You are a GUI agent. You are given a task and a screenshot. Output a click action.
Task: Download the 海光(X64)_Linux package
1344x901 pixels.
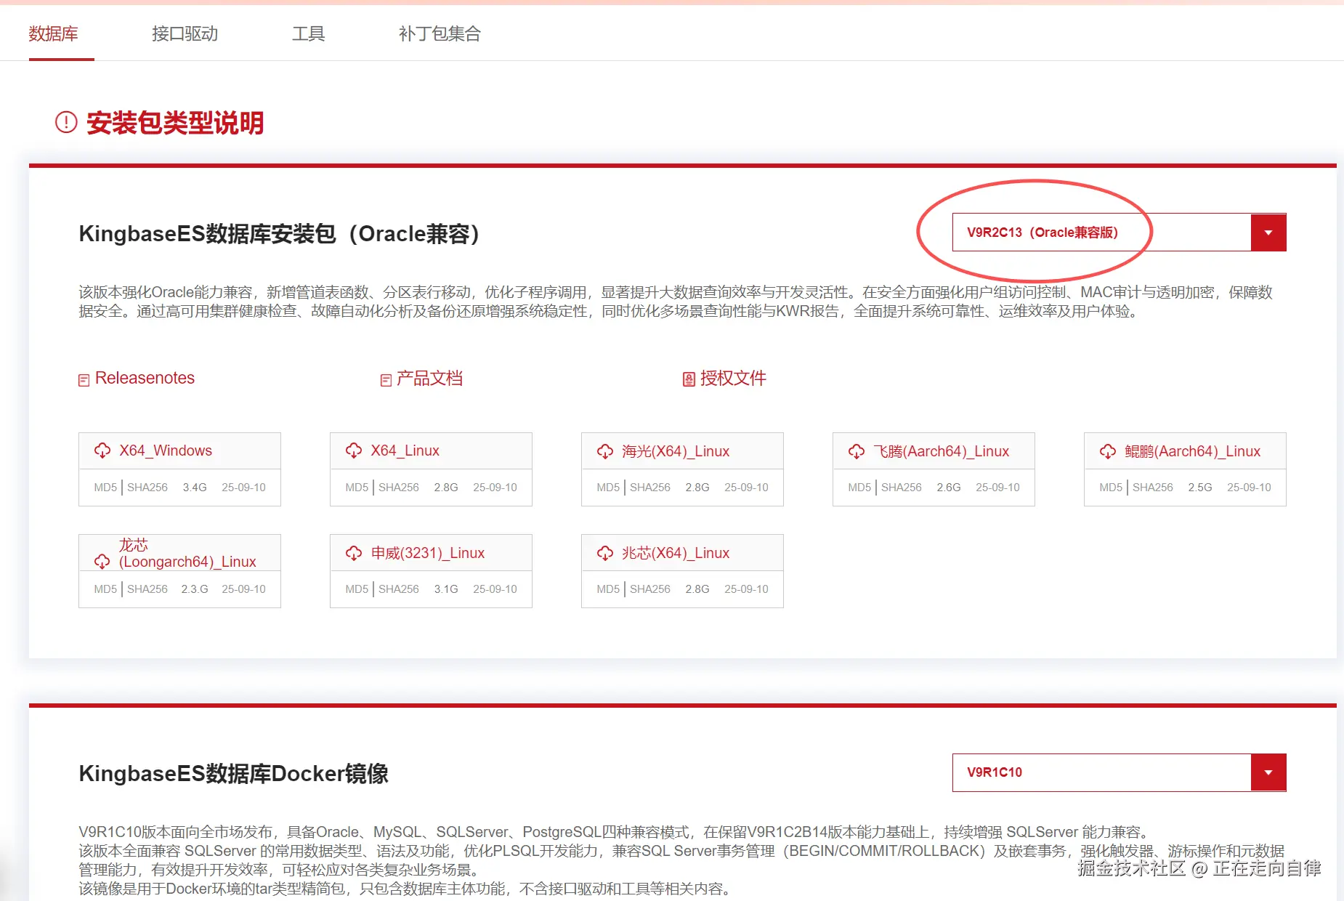point(676,451)
